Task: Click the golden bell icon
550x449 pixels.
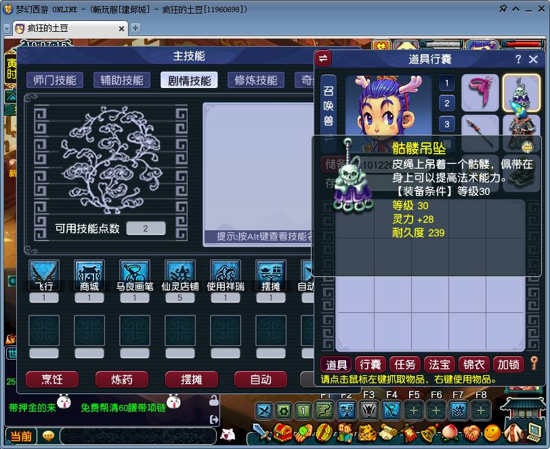Action: tap(429, 433)
